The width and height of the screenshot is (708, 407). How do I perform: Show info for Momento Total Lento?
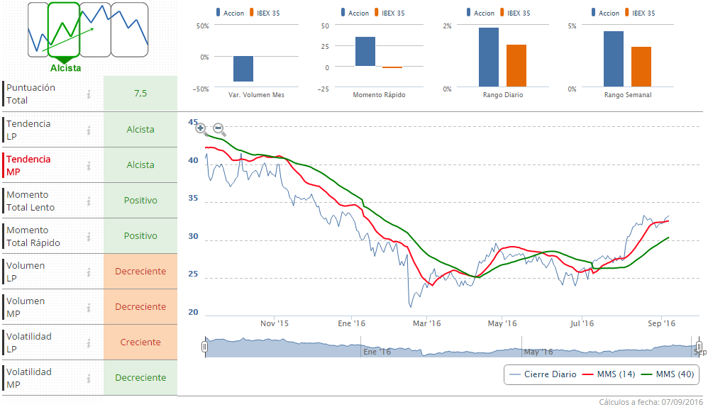tap(89, 201)
